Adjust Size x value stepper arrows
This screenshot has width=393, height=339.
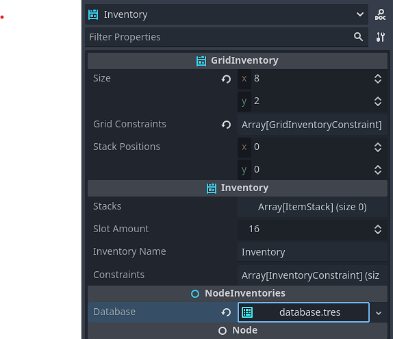378,79
